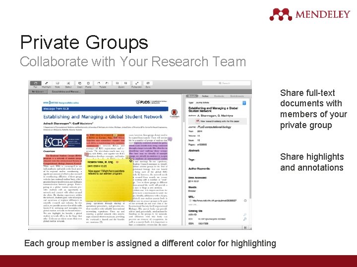
Task: Click the Abstract heading in the details panel
Action: pyautogui.click(x=194, y=150)
